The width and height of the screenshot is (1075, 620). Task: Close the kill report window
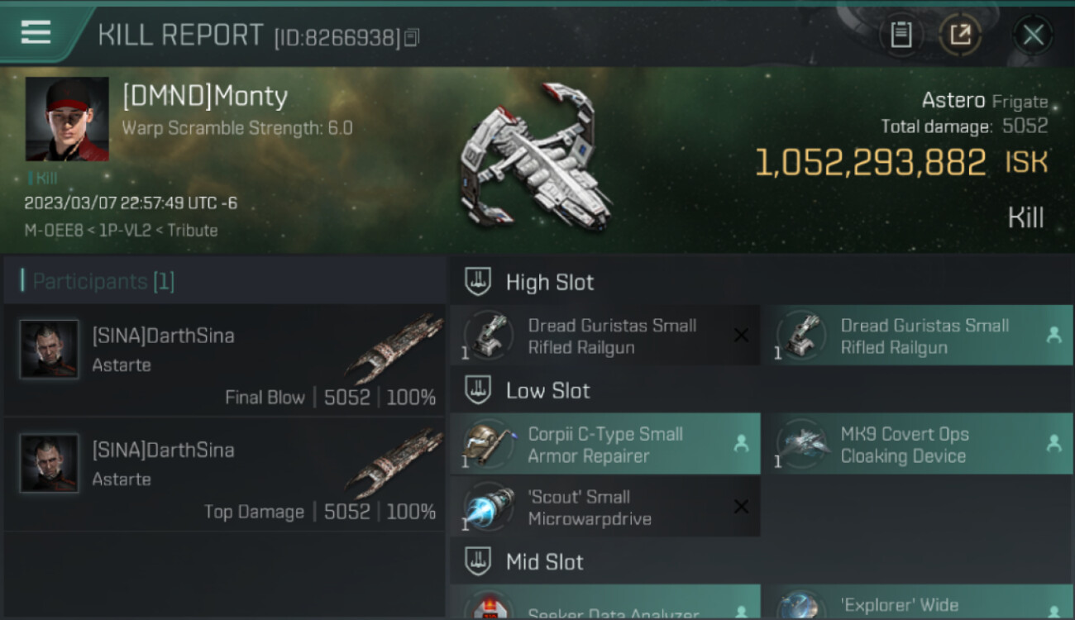pyautogui.click(x=1033, y=35)
